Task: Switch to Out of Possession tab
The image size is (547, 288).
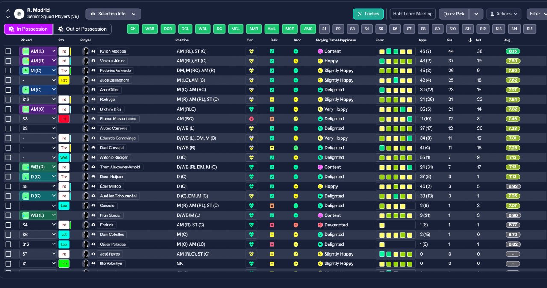Action: (82, 29)
